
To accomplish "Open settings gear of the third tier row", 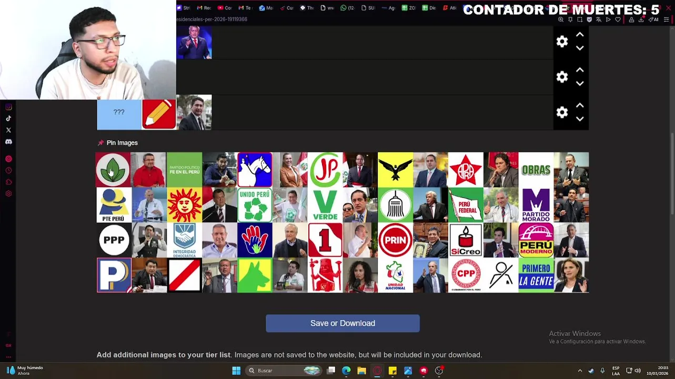I will (562, 112).
